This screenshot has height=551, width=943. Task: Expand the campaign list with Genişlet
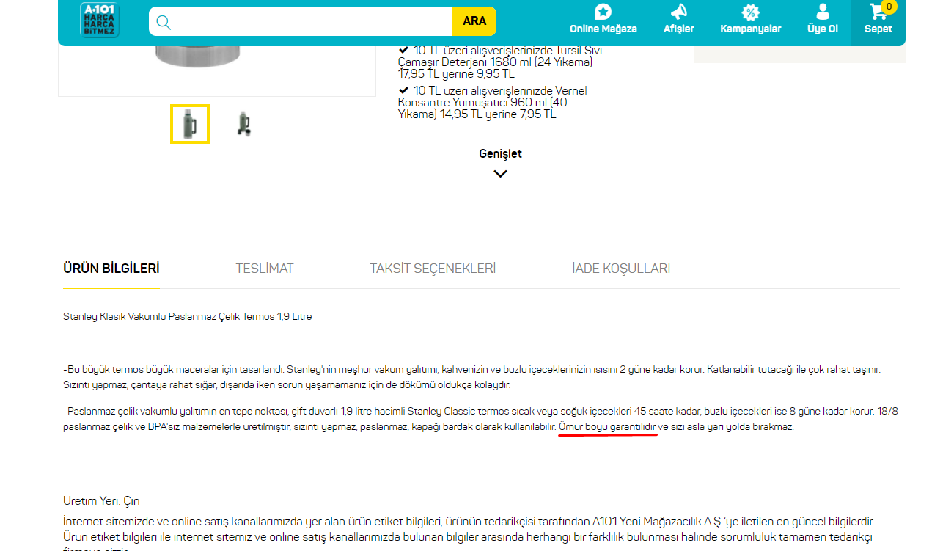[x=500, y=154]
